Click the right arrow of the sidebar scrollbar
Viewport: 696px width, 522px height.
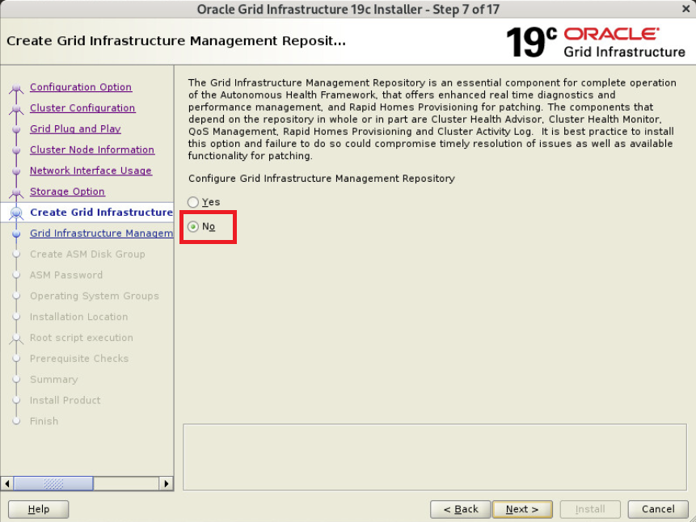166,483
